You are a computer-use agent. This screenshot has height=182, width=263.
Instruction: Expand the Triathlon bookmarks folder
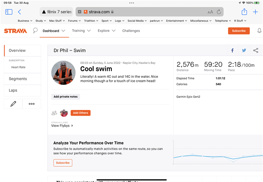tap(91, 21)
